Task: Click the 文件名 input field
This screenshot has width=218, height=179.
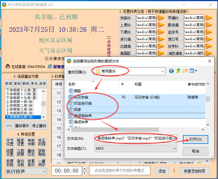Action: click(x=136, y=139)
